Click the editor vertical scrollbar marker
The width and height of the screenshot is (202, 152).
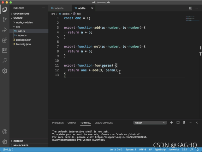pyautogui.click(x=200, y=48)
